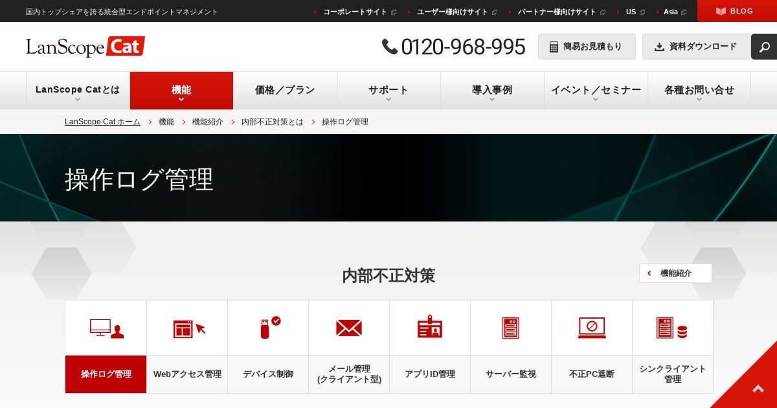
Task: Open search with the magnifier icon
Action: [764, 47]
